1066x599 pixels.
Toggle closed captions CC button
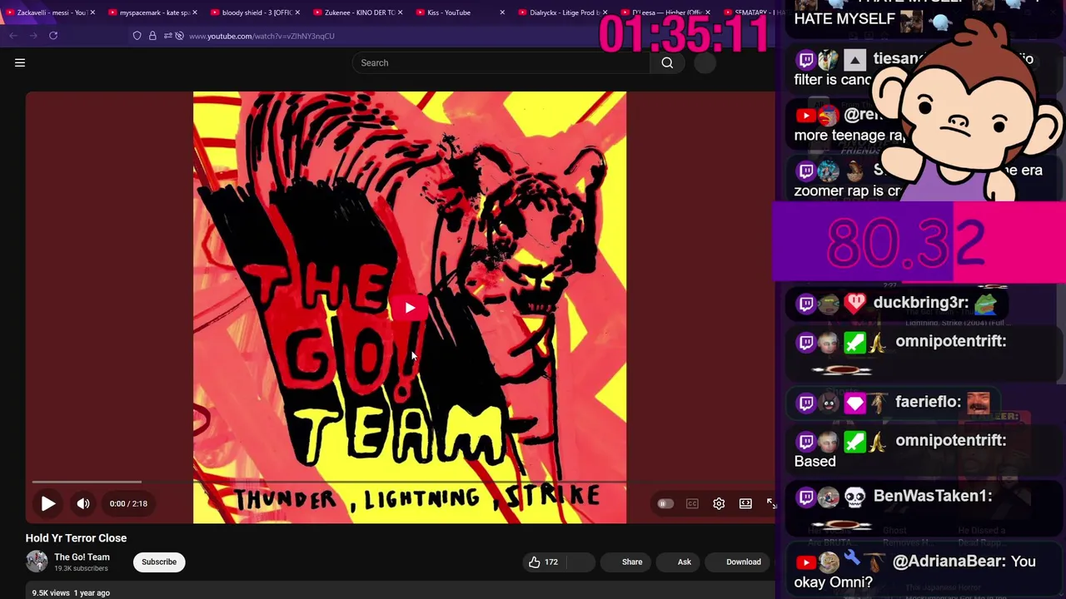(x=692, y=503)
